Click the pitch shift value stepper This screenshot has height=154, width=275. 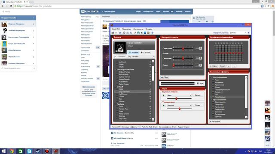point(201,48)
